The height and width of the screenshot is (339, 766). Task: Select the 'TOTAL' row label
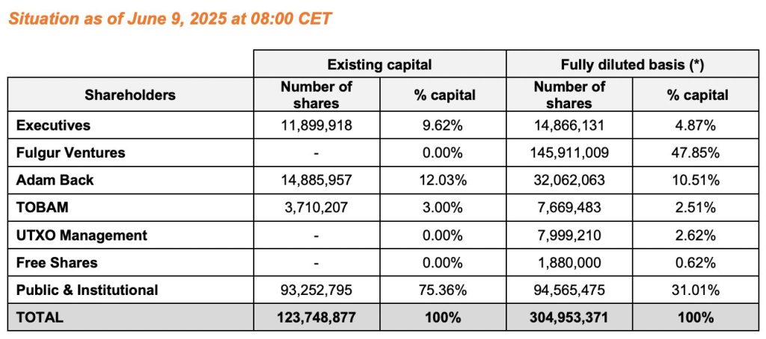pyautogui.click(x=40, y=317)
